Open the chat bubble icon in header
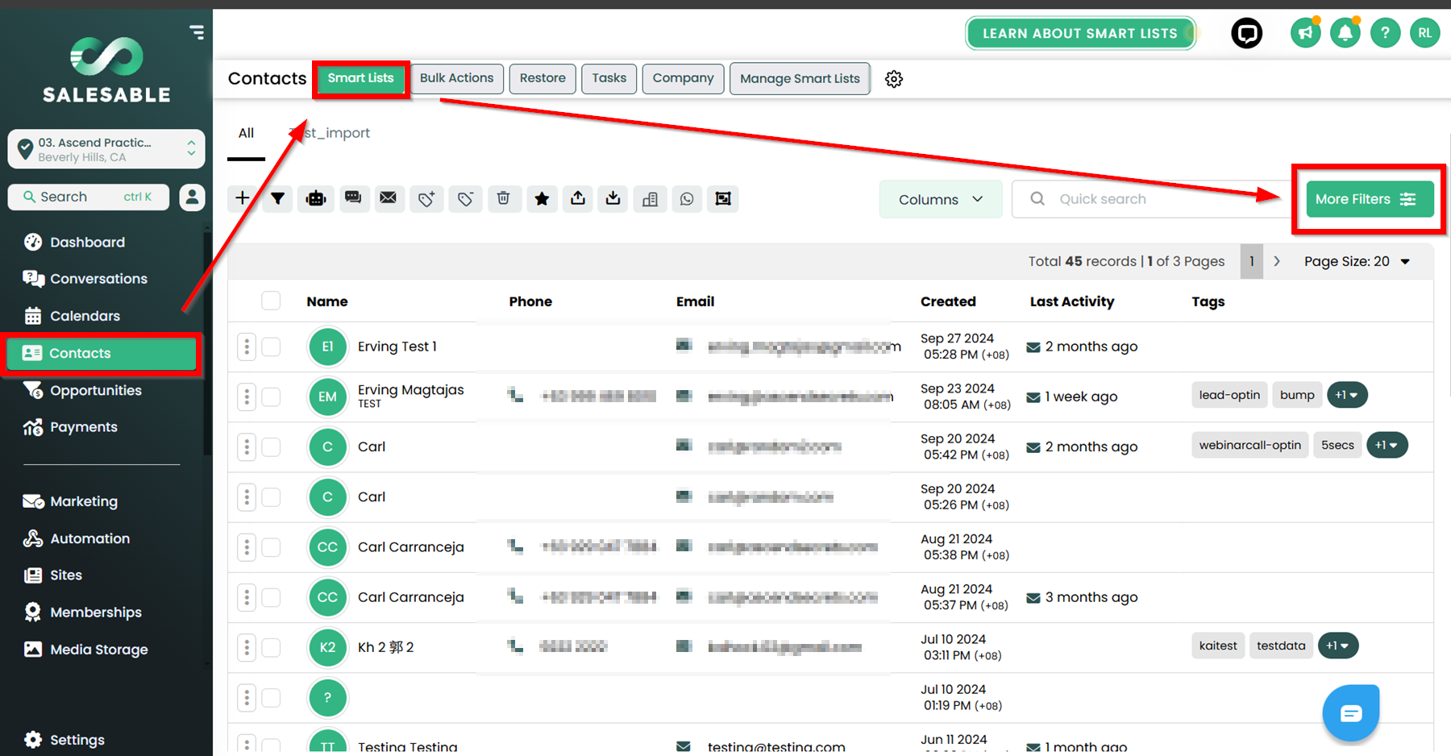The width and height of the screenshot is (1451, 756). click(1246, 33)
